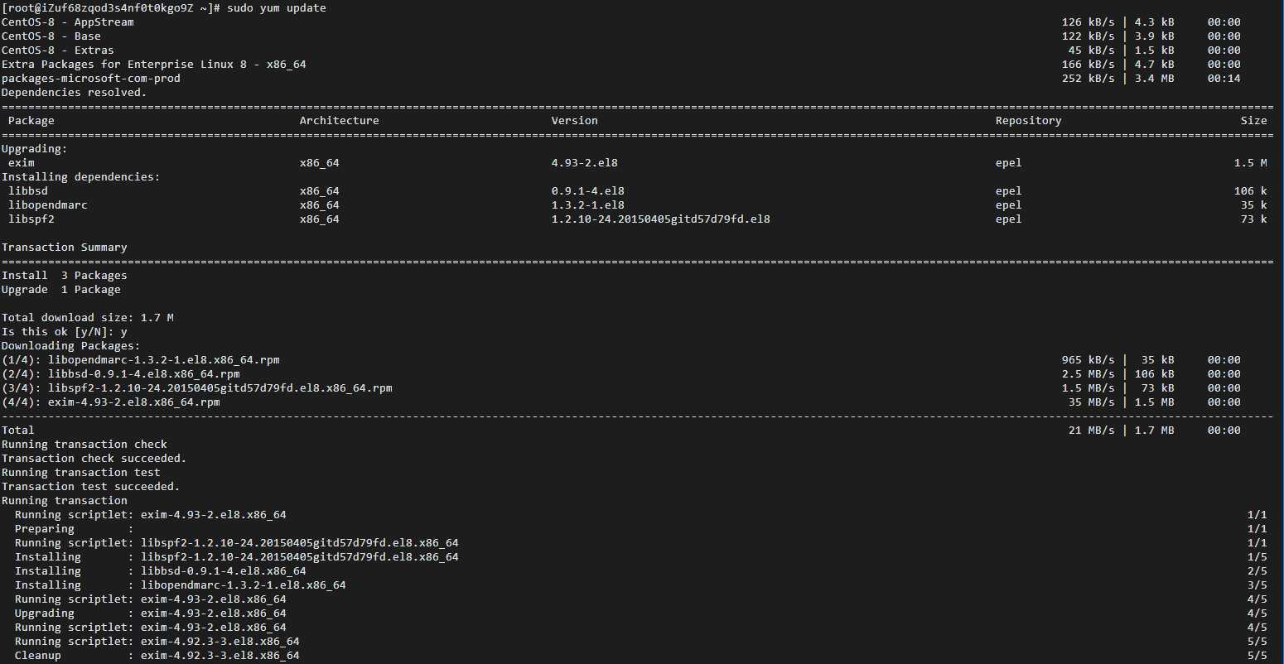Viewport: 1284px width, 664px height.
Task: Click the 'Total download size: 1.7 M' line
Action: pyautogui.click(x=88, y=318)
